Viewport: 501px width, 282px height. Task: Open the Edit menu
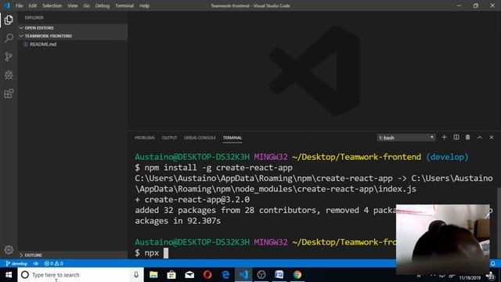coord(33,5)
